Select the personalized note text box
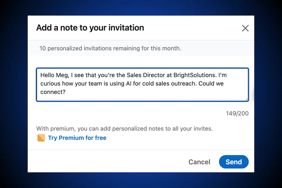282x188 pixels. click(x=142, y=85)
